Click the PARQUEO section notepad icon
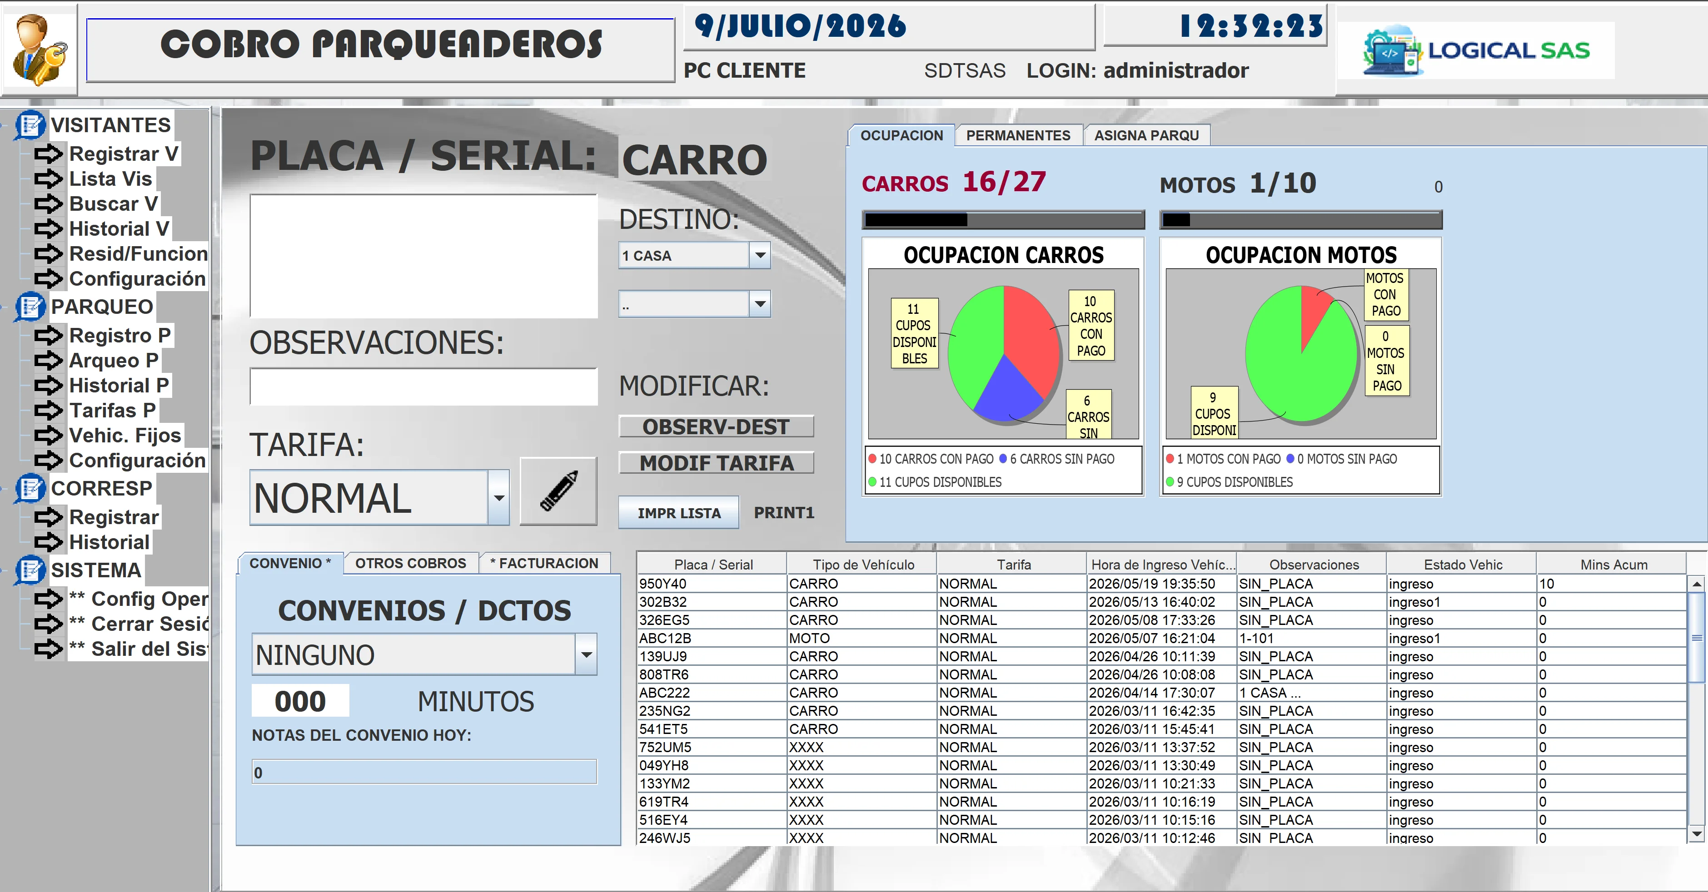The width and height of the screenshot is (1708, 892). coord(30,307)
